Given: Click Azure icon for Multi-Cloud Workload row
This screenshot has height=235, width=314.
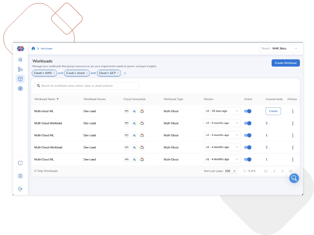Looking at the screenshot, I should (x=134, y=123).
